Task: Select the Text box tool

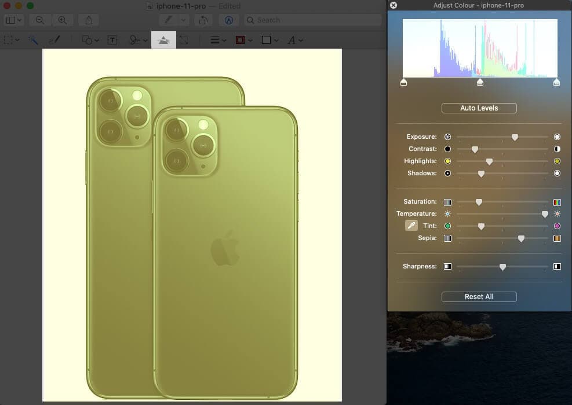Action: (112, 40)
